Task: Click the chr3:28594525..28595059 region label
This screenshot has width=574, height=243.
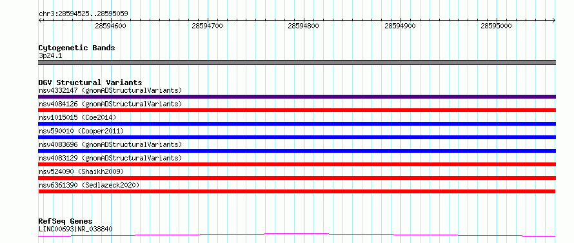Action: tap(83, 14)
